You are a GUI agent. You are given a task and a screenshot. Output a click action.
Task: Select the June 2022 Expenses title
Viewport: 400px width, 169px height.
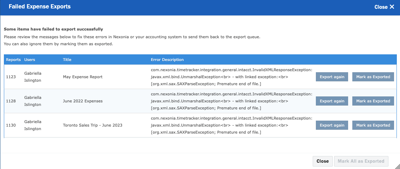[x=83, y=101]
